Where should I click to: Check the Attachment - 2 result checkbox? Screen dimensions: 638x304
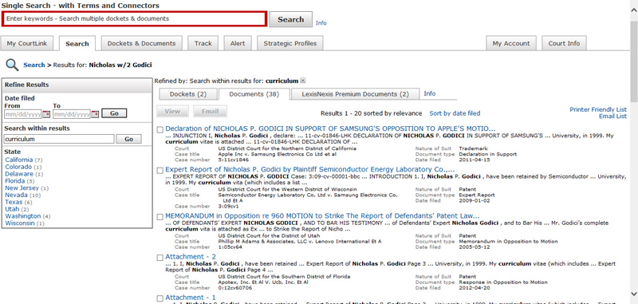click(x=160, y=257)
